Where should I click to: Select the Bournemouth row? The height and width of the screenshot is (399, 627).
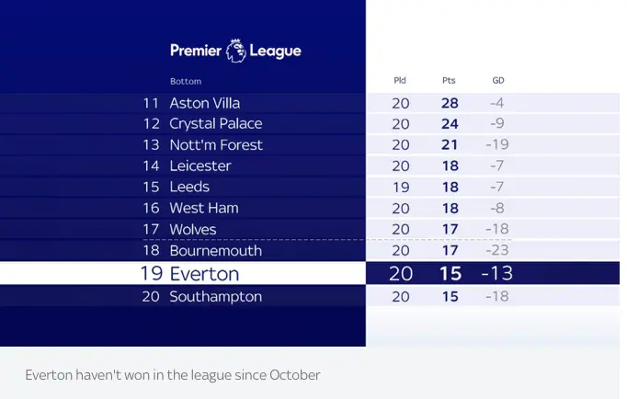310,251
